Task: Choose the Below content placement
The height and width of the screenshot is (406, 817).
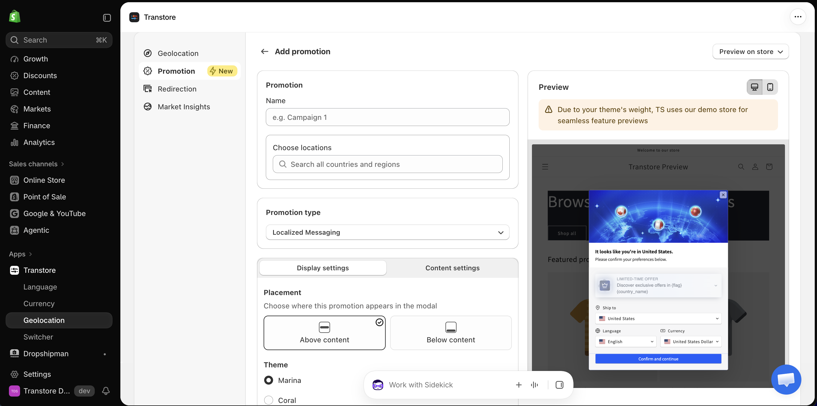Action: [451, 333]
